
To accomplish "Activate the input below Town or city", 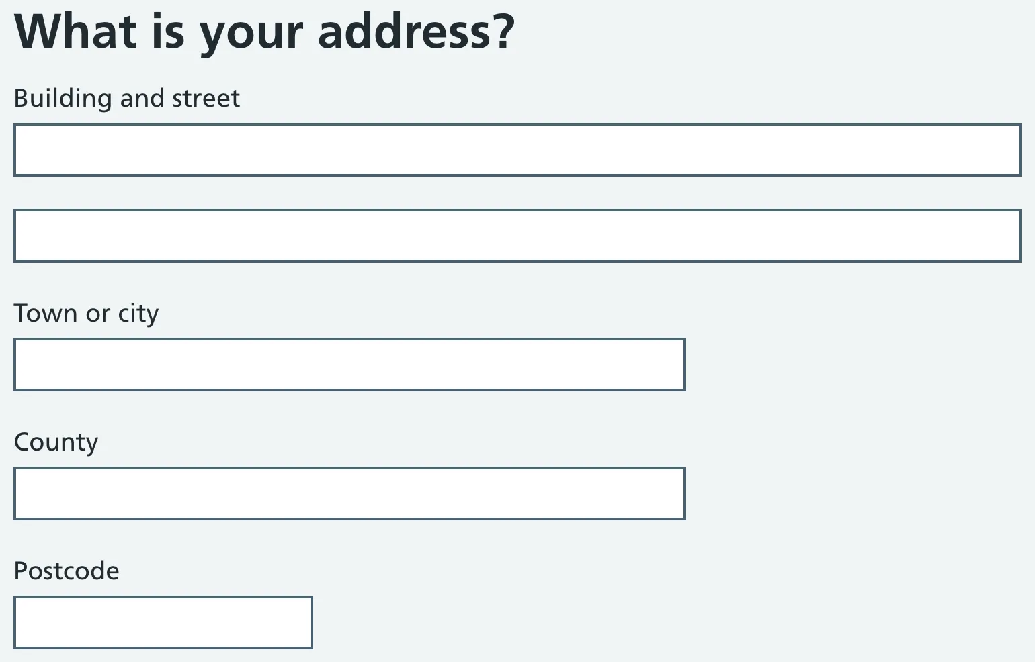I will (x=349, y=365).
